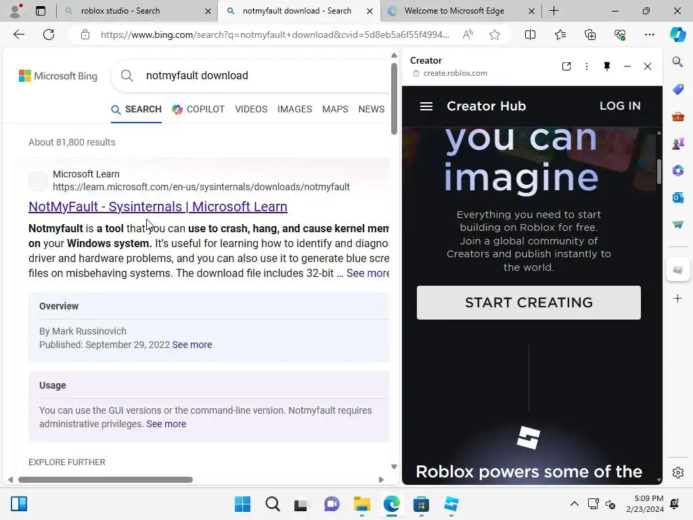The height and width of the screenshot is (520, 693).
Task: Open the sidebar Shopping tag icon
Action: [x=677, y=89]
